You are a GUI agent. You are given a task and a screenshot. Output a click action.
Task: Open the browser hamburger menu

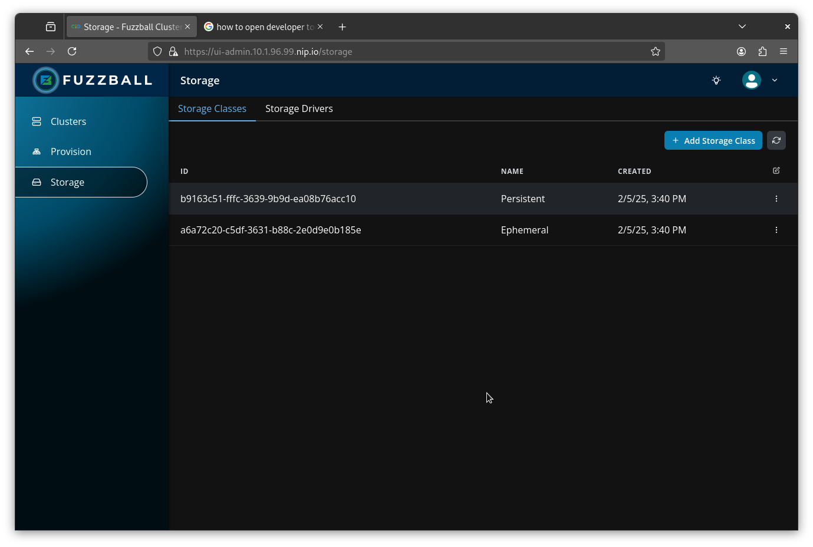[784, 51]
